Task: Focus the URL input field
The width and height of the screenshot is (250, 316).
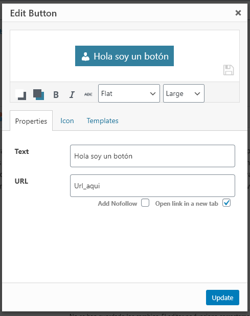Action: [x=152, y=186]
